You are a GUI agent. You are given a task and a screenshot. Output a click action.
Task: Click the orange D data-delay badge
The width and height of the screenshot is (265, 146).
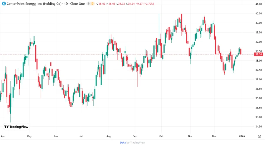pyautogui.click(x=92, y=4)
